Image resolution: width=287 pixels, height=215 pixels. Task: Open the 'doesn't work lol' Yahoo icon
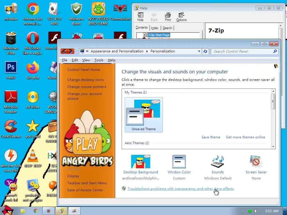[11, 190]
